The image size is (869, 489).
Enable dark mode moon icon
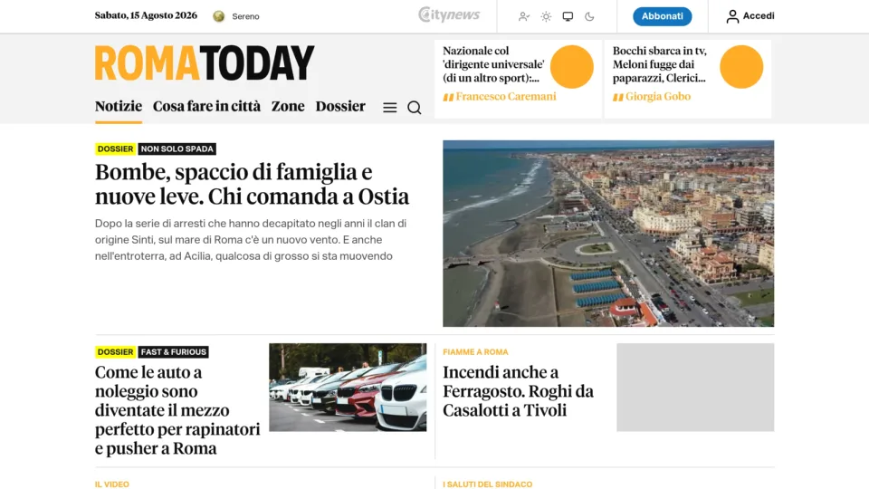(x=589, y=16)
